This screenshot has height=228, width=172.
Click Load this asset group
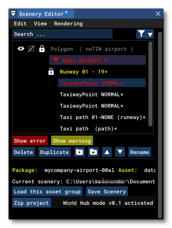click(x=47, y=191)
